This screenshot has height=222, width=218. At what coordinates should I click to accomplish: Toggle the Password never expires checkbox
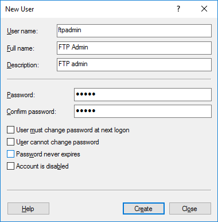[x=10, y=154]
